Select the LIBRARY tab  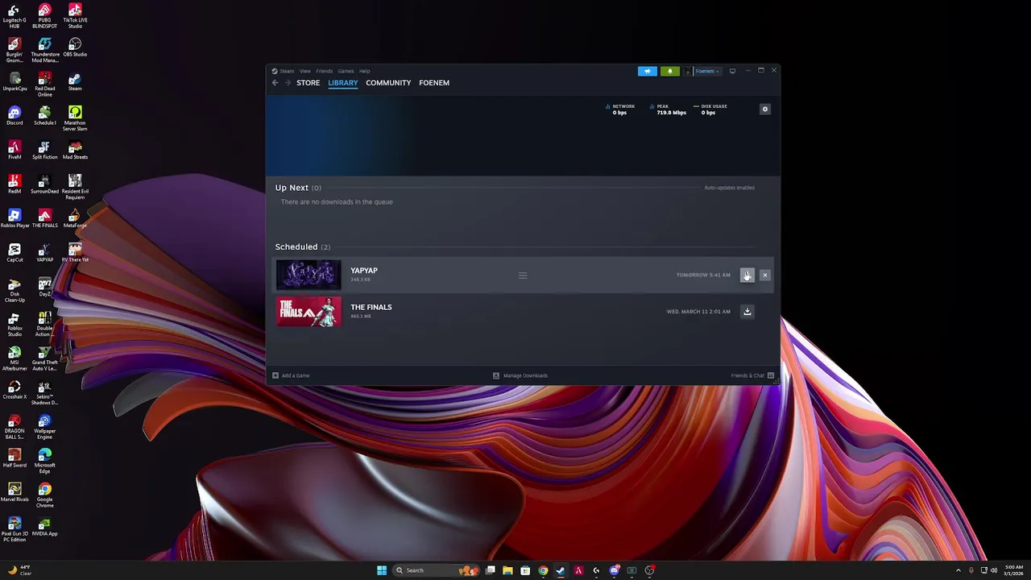pos(343,83)
